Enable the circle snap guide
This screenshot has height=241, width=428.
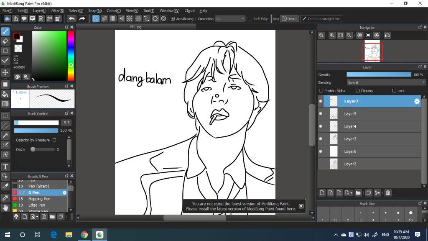point(138,18)
